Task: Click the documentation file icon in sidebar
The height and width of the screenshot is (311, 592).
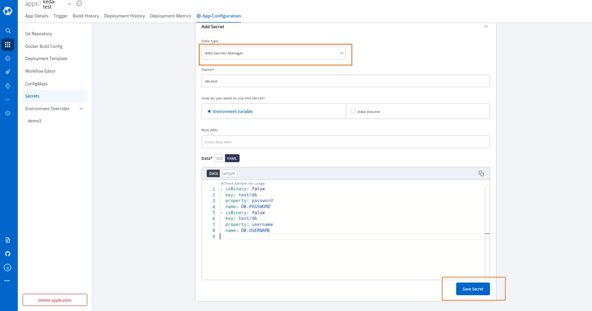Action: [8, 240]
